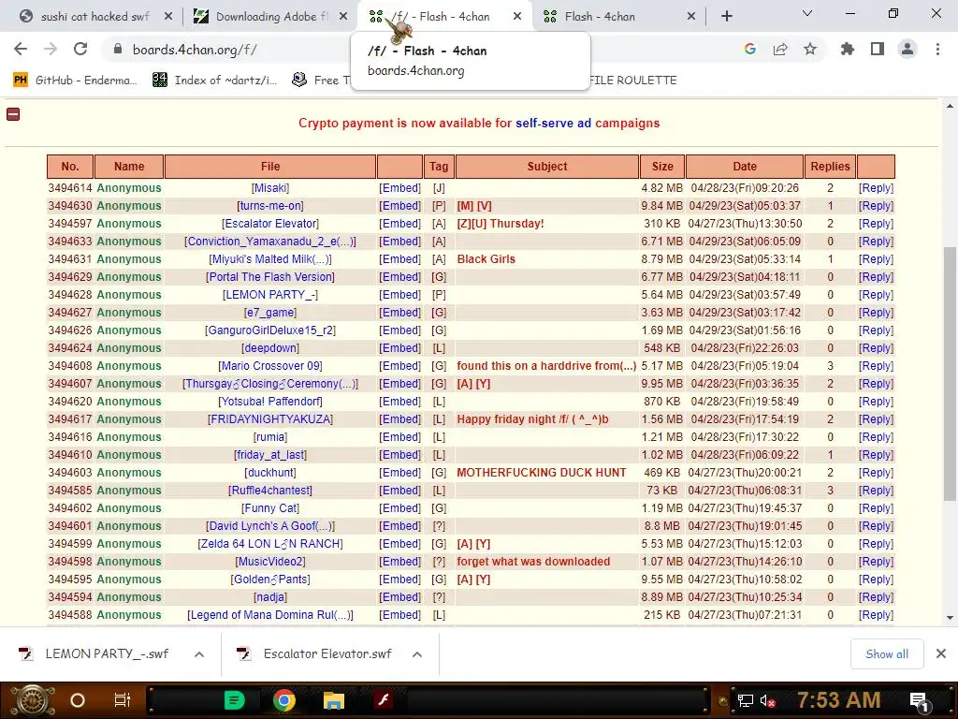Open the Index of ~dartz bookmark
Viewport: 958px width, 719px height.
pos(215,81)
